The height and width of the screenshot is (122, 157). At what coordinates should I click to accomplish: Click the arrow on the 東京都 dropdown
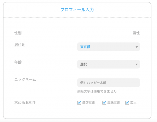[137, 47]
